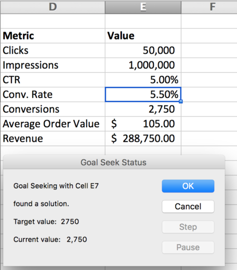Screen dimensions: 237x270
Task: Select the Revenue label cell
Action: point(52,139)
